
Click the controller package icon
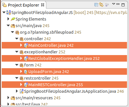click(21, 39)
